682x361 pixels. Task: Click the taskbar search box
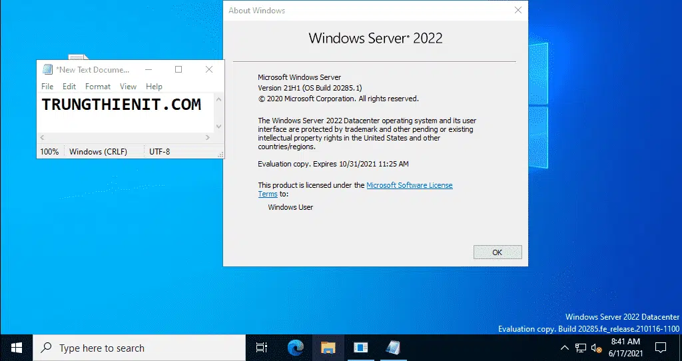[140, 348]
